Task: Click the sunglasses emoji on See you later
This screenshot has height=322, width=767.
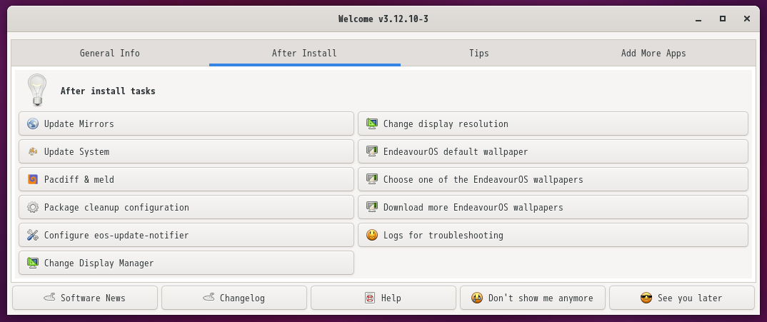Action: point(646,298)
